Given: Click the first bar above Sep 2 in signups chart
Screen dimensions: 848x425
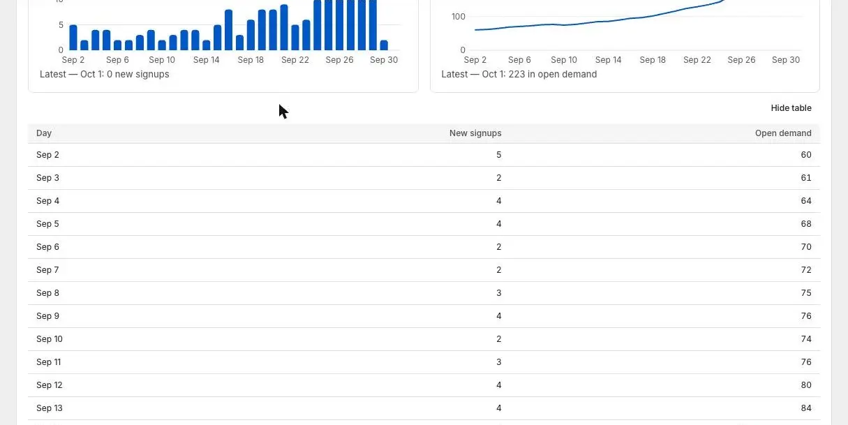Looking at the screenshot, I should click(x=73, y=38).
